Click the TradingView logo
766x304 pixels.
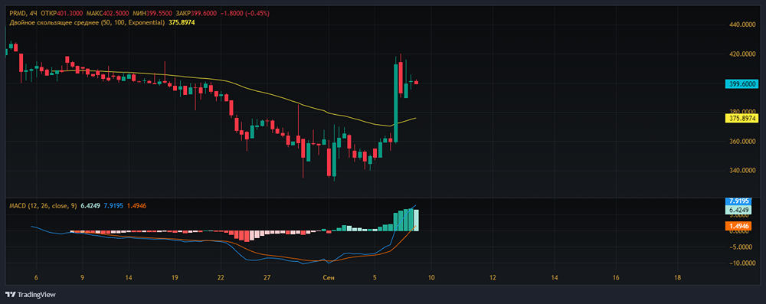(x=31, y=295)
